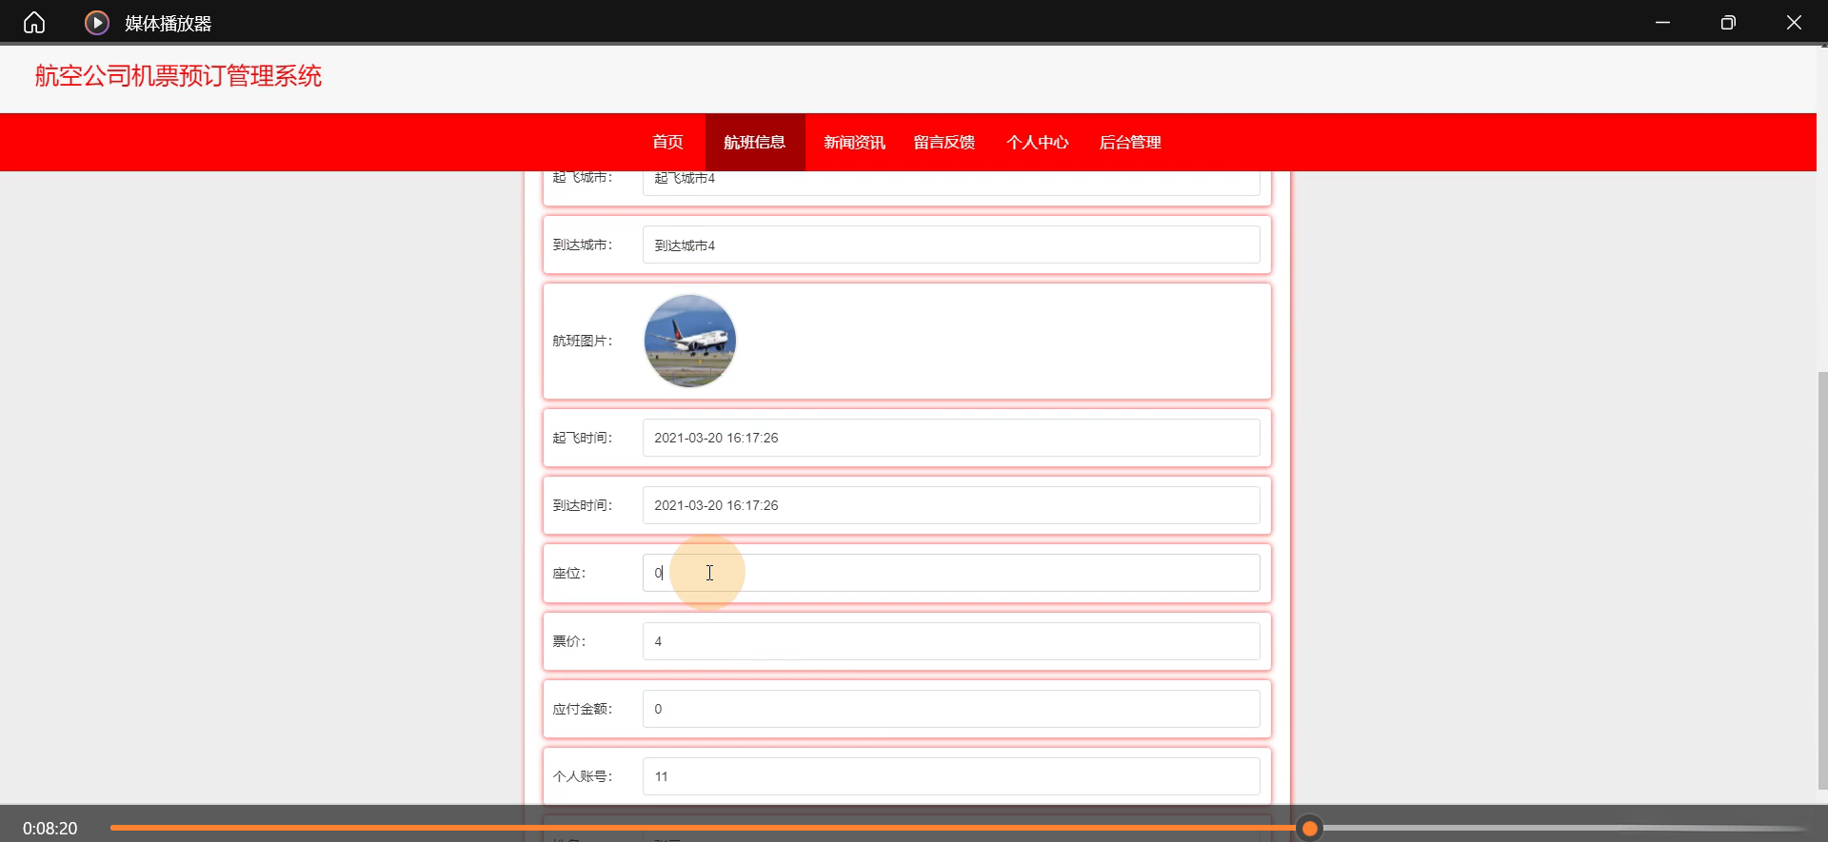Image resolution: width=1828 pixels, height=842 pixels.
Task: Click the 个人账号 input field
Action: [x=951, y=776]
